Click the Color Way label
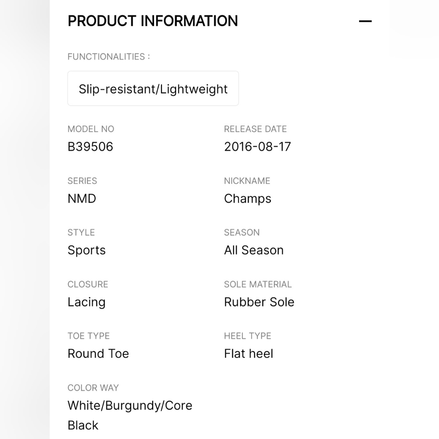The height and width of the screenshot is (439, 439). tap(93, 388)
